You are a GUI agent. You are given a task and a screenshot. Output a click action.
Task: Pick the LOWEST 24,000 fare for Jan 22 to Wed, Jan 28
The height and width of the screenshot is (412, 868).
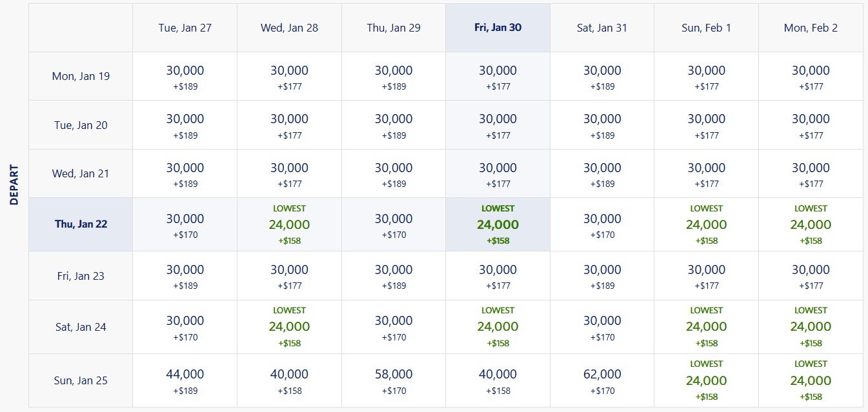click(289, 224)
